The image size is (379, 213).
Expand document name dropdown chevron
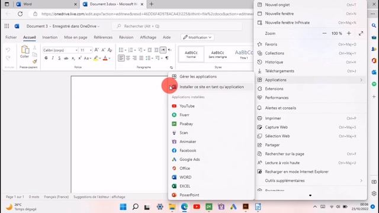(x=98, y=26)
